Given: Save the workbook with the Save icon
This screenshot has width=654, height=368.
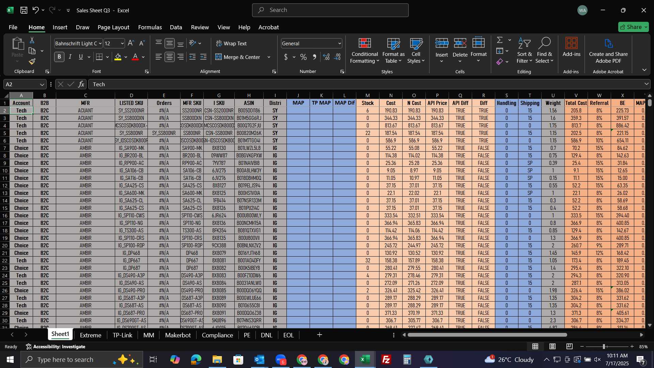Looking at the screenshot, I should 24,10.
